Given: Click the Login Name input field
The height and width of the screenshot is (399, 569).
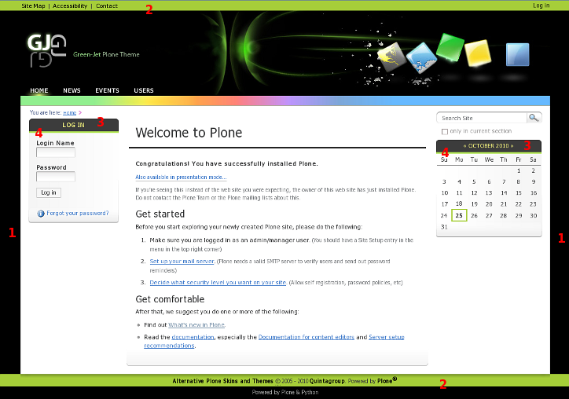Looking at the screenshot, I should (56, 152).
